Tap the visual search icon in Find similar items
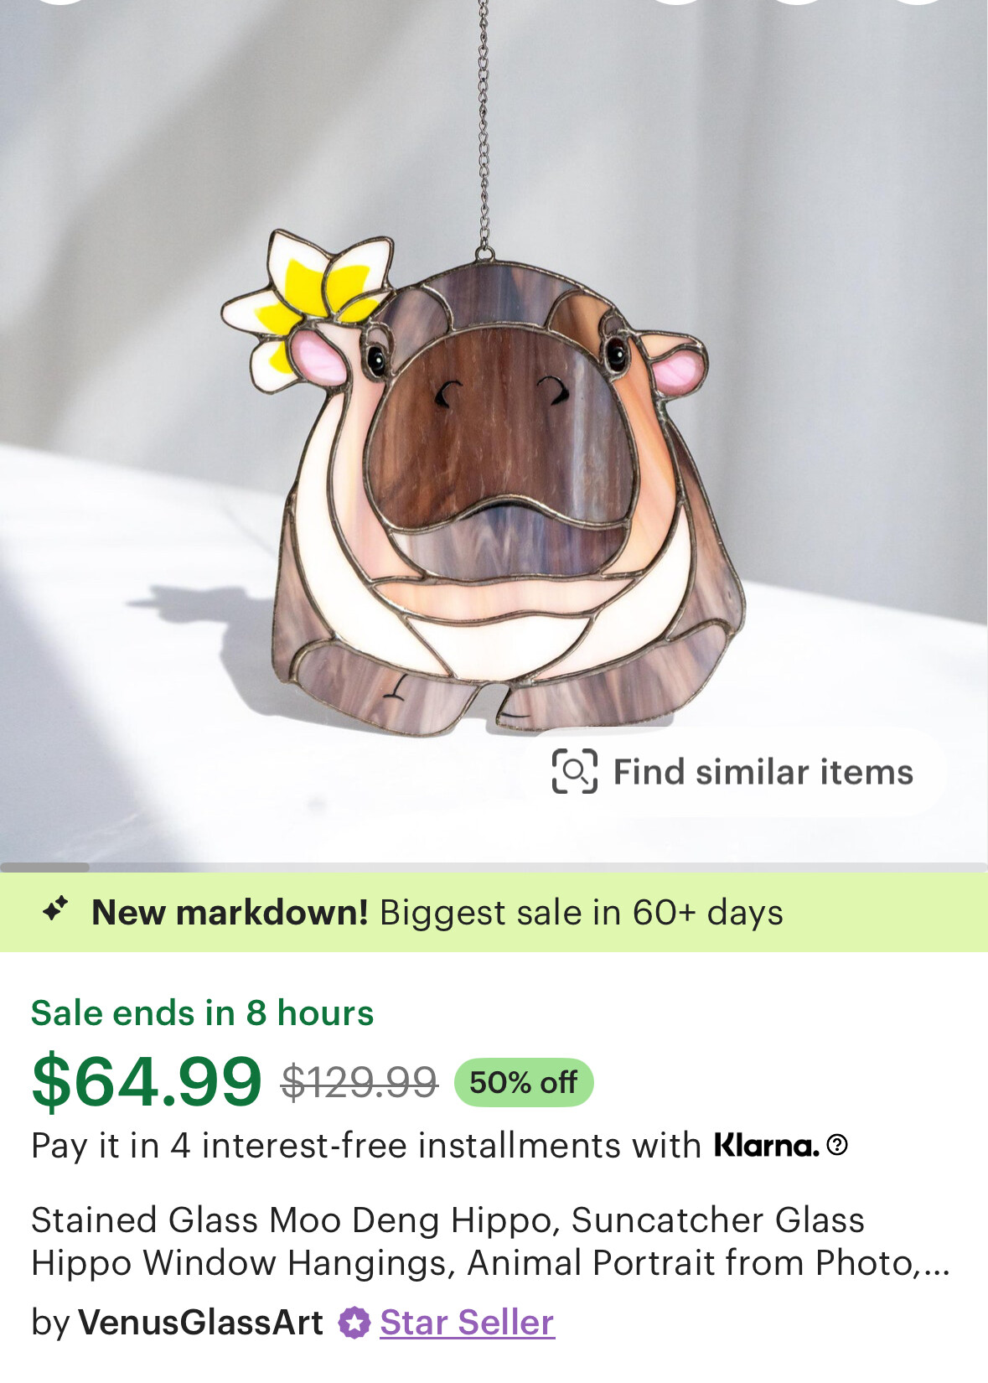The image size is (988, 1383). [x=574, y=771]
